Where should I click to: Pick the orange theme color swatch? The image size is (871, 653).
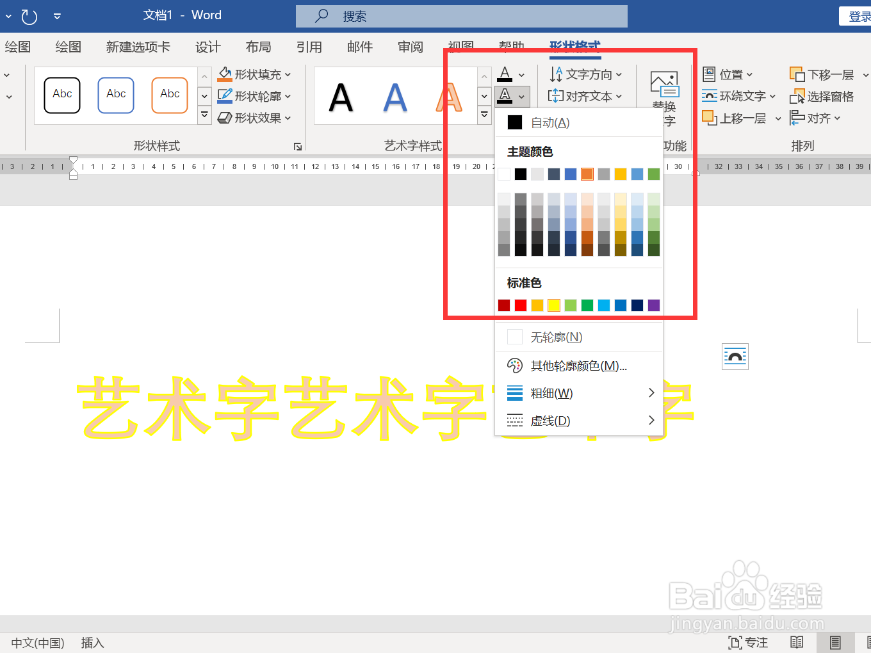click(x=587, y=173)
